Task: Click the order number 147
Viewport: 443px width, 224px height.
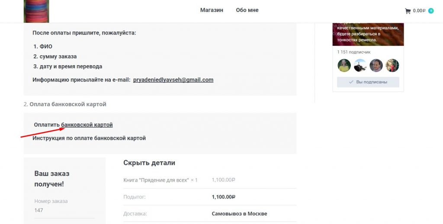Action: (x=39, y=210)
